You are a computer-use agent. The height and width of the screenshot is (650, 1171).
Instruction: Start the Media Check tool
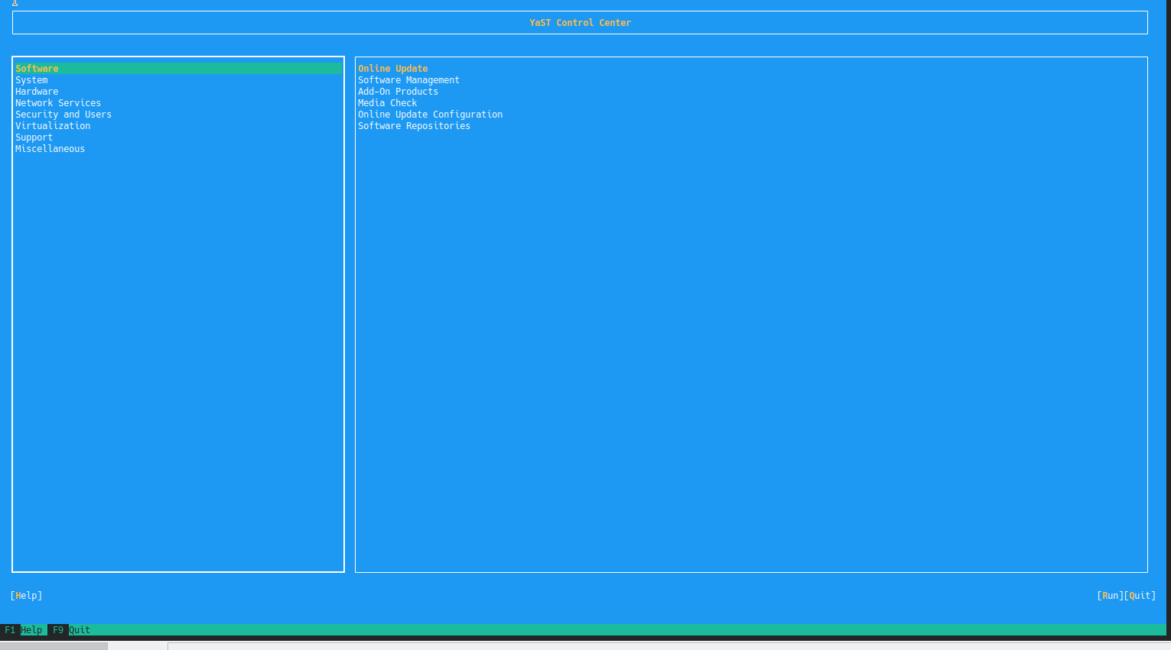pyautogui.click(x=388, y=102)
